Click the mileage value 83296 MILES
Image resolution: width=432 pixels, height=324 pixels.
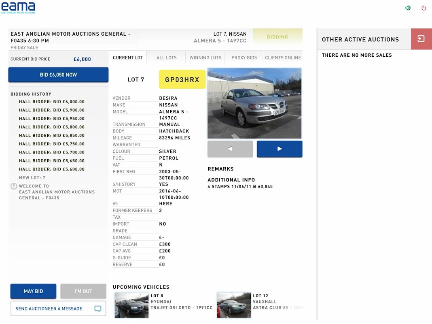[x=175, y=138]
